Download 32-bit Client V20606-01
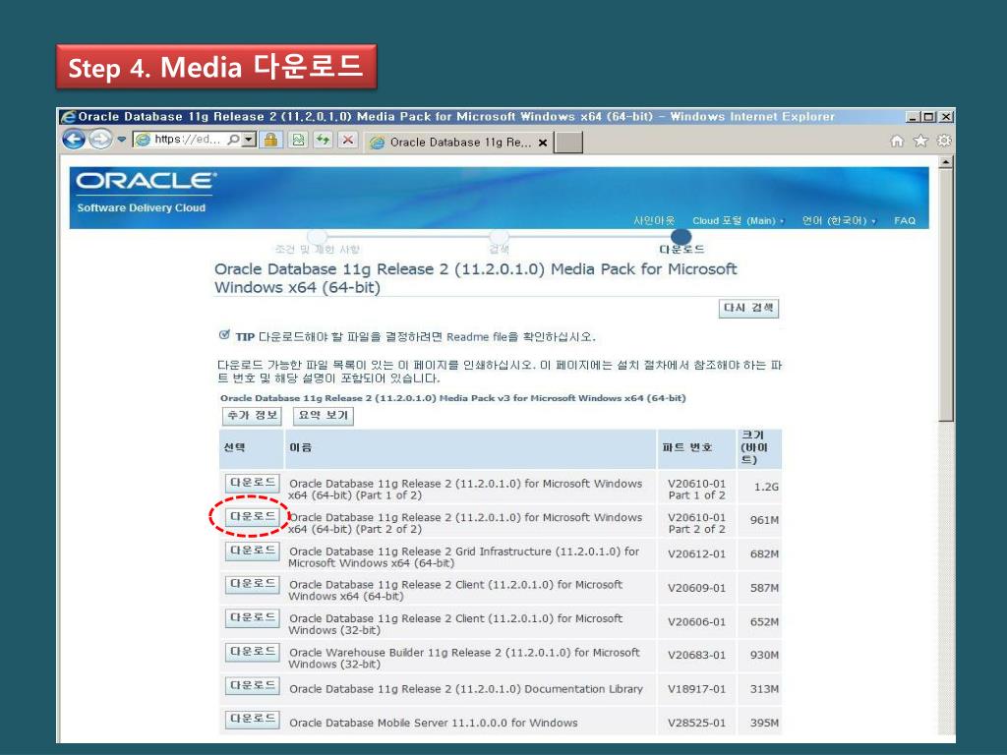 pyautogui.click(x=253, y=617)
